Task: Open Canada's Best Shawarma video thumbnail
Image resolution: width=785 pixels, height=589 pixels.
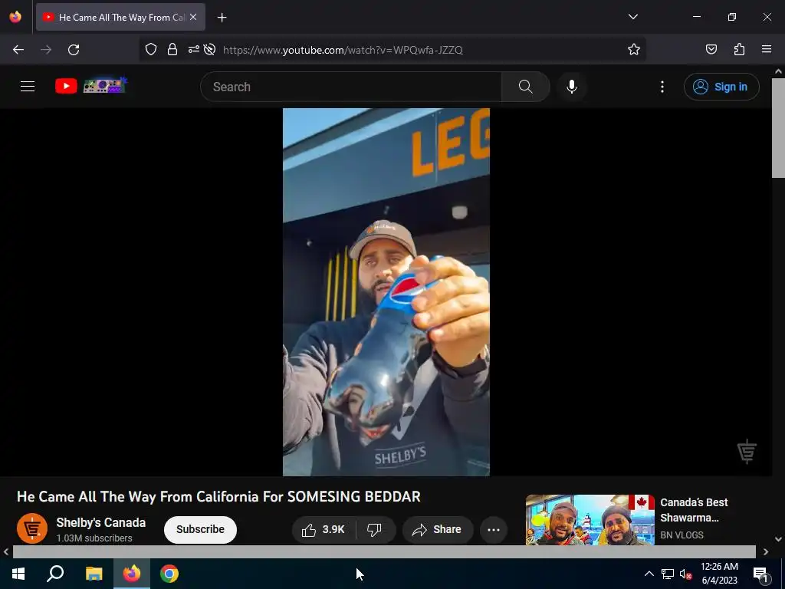Action: click(x=590, y=520)
